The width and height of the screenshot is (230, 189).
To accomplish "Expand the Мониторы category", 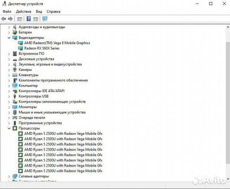I will 9,107.
